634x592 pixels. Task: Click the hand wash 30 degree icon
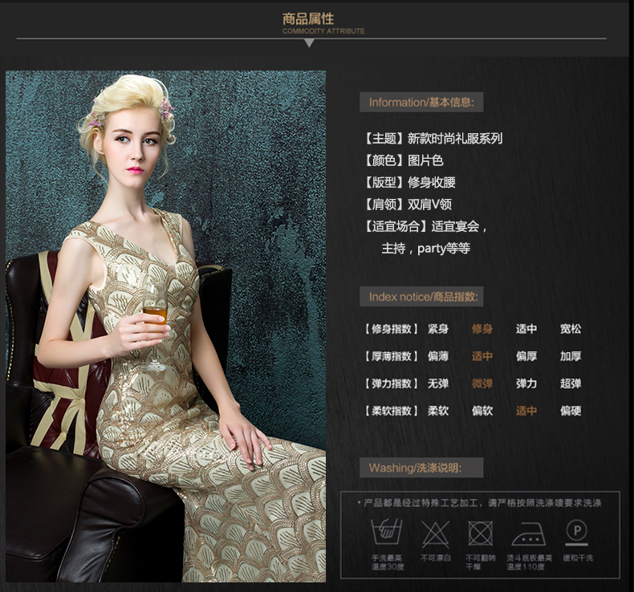(x=386, y=532)
